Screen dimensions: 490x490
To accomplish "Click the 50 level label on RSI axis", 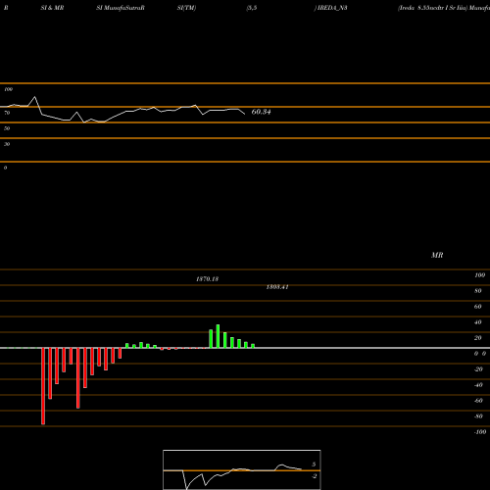I will click(x=7, y=128).
